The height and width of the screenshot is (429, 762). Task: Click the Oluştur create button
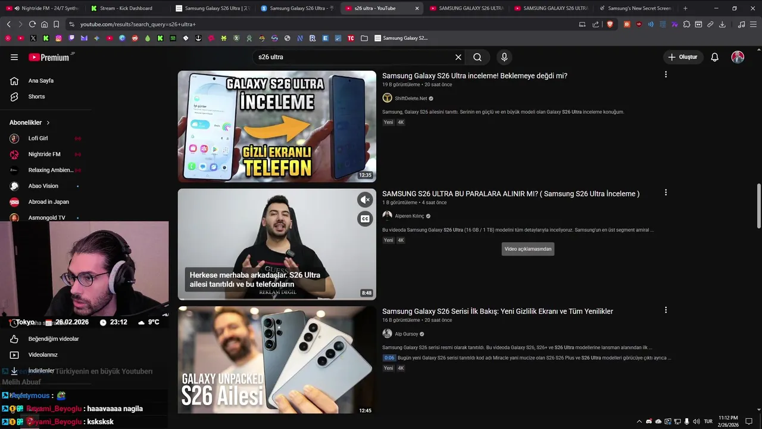click(682, 57)
